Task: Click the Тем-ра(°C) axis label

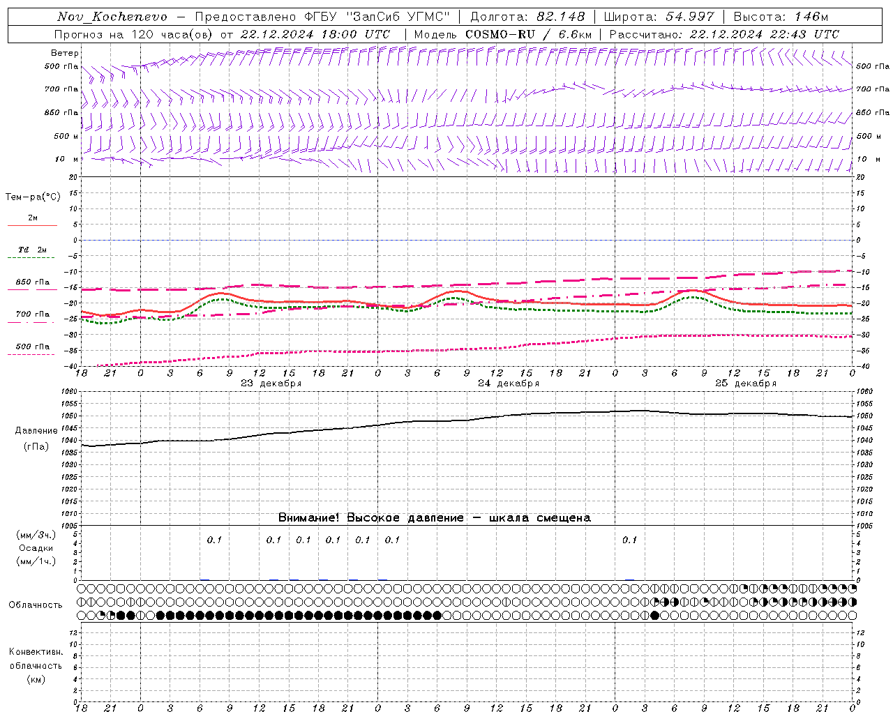Action: click(33, 197)
